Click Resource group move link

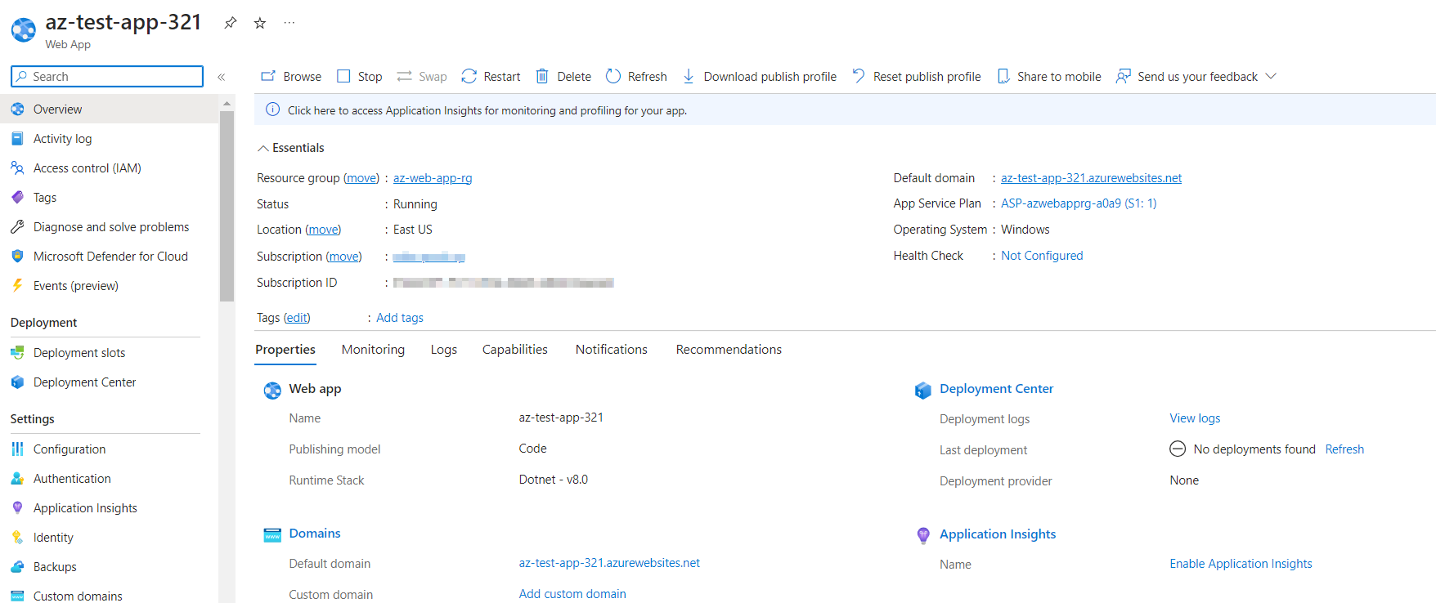pyautogui.click(x=361, y=178)
